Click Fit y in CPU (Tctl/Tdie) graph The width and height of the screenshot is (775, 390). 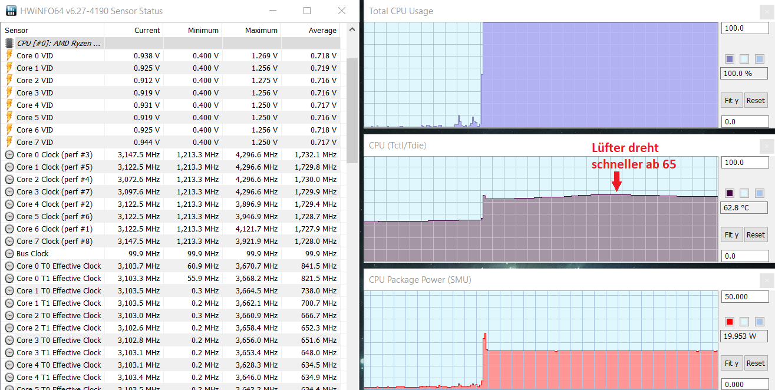[x=731, y=234]
